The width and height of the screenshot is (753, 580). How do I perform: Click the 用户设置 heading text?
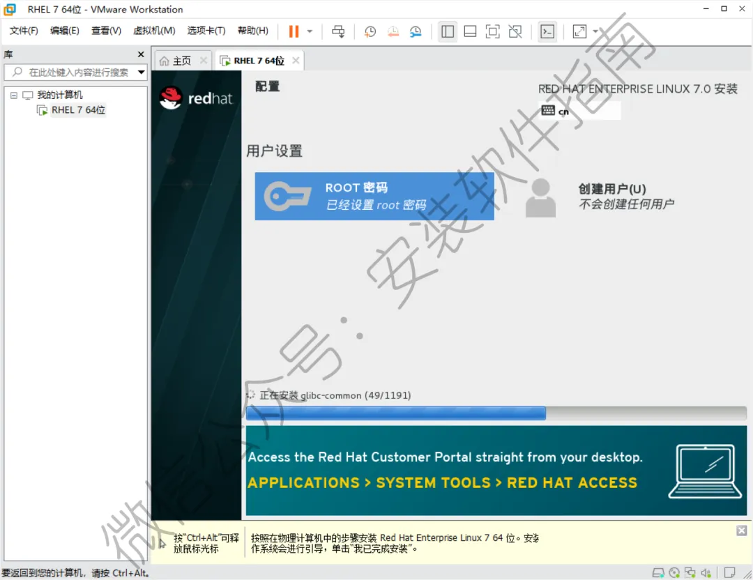[274, 151]
